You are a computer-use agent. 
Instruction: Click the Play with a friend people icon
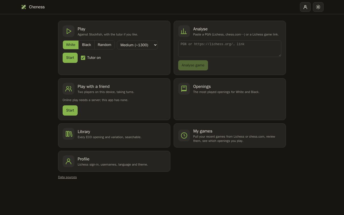pyautogui.click(x=69, y=89)
